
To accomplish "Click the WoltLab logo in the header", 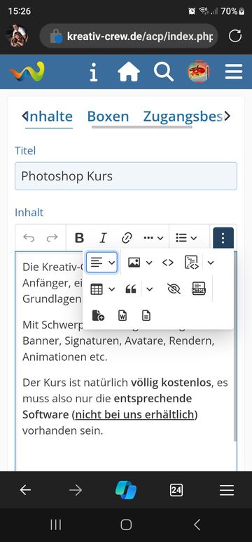I will point(27,72).
